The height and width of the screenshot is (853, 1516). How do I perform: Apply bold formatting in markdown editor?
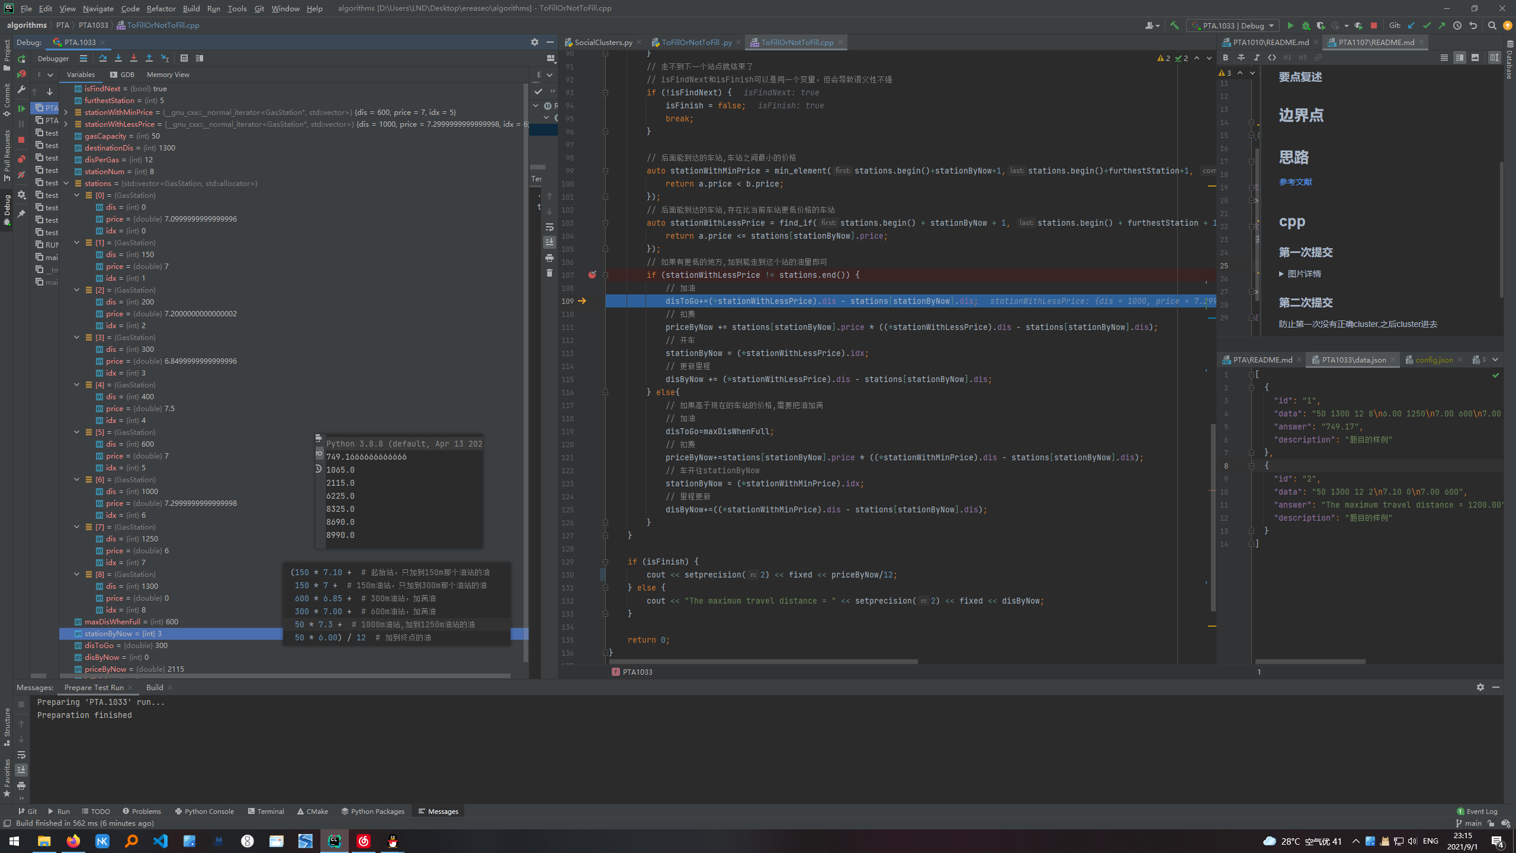click(1225, 57)
